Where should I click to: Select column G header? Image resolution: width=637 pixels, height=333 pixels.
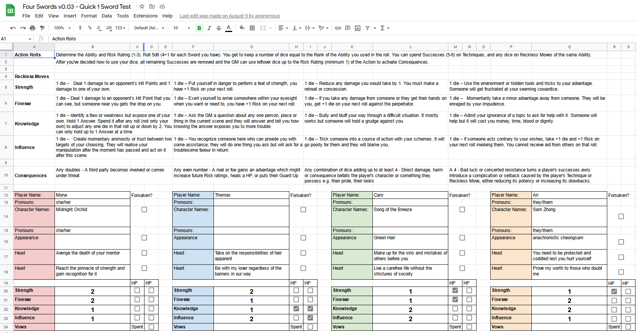click(252, 47)
